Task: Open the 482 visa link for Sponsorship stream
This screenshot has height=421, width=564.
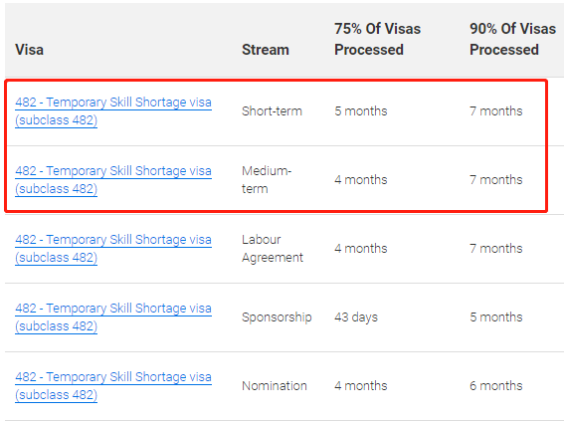Action: point(113,317)
